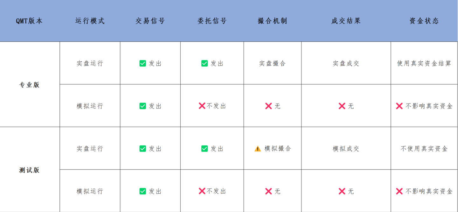Click the 测试版 row label

pos(29,170)
